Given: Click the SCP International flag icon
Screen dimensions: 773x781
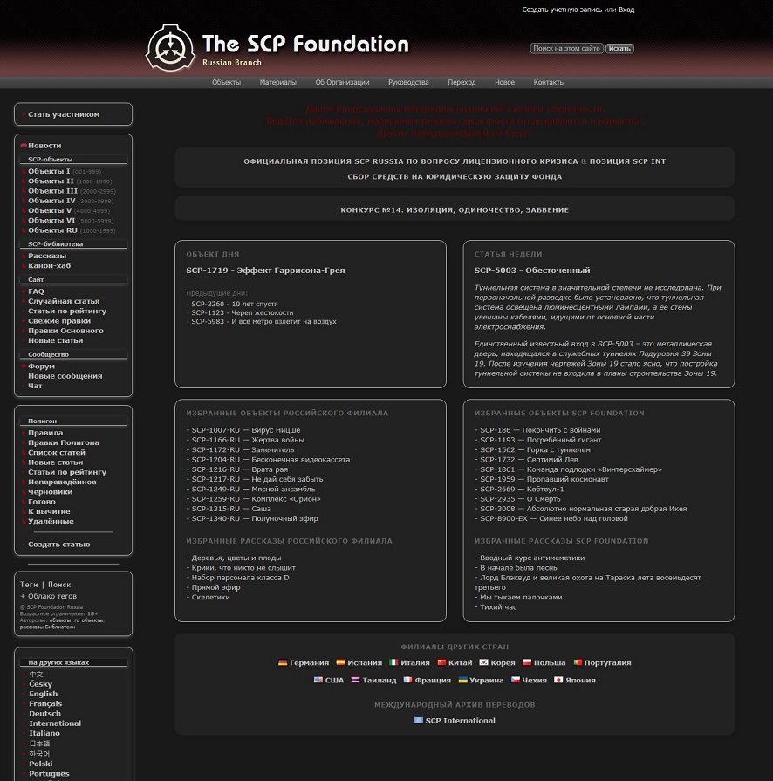Looking at the screenshot, I should tap(417, 721).
